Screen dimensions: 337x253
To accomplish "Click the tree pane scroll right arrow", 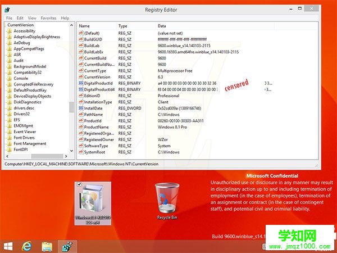I will point(66,156).
